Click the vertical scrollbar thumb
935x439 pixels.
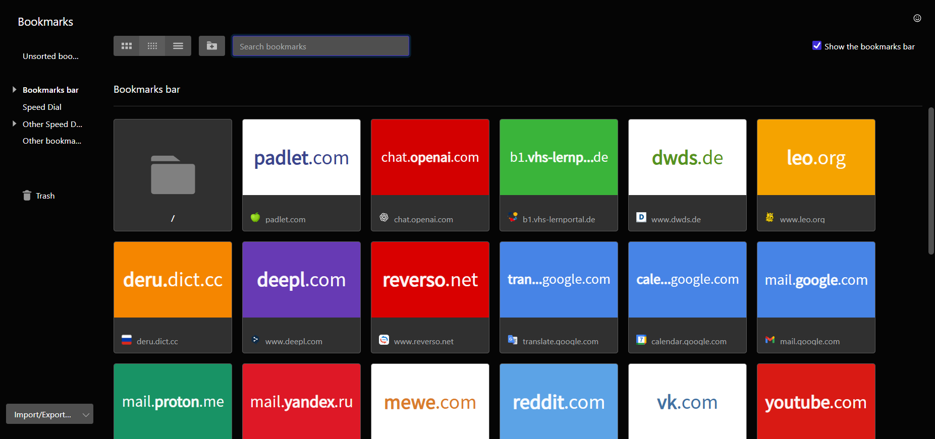click(931, 180)
